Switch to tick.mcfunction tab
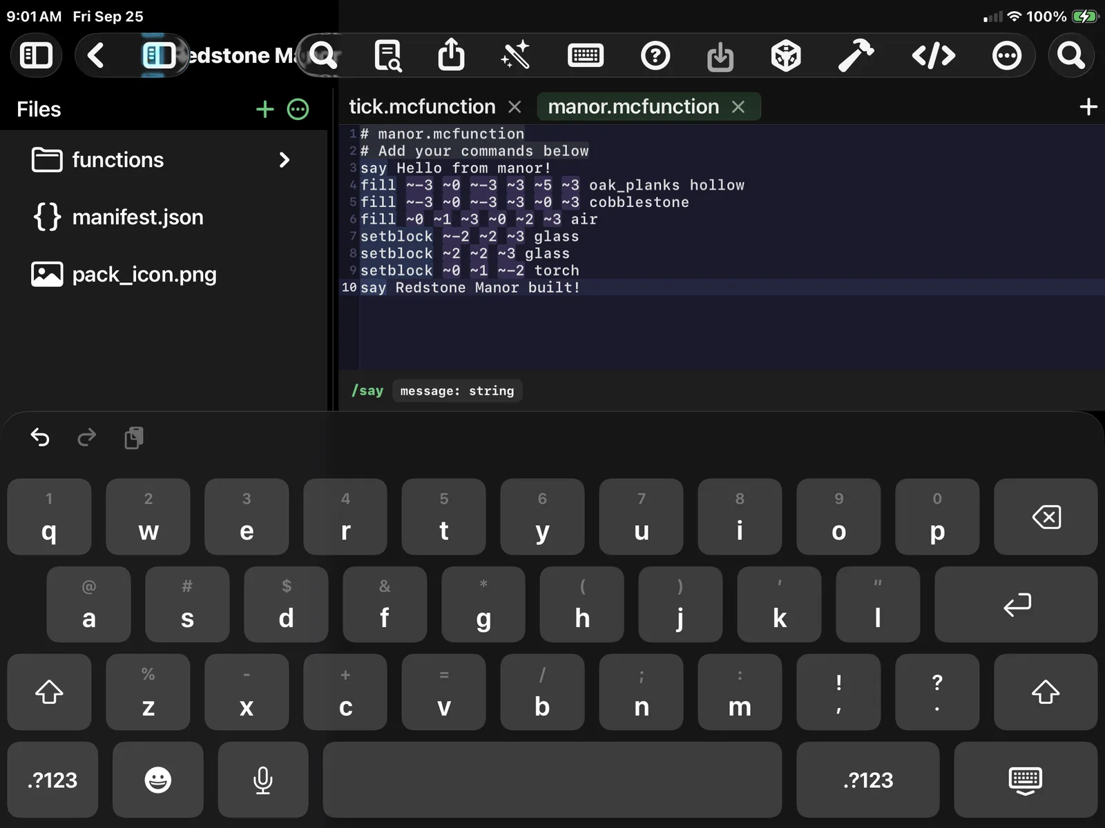This screenshot has height=828, width=1105. [422, 107]
